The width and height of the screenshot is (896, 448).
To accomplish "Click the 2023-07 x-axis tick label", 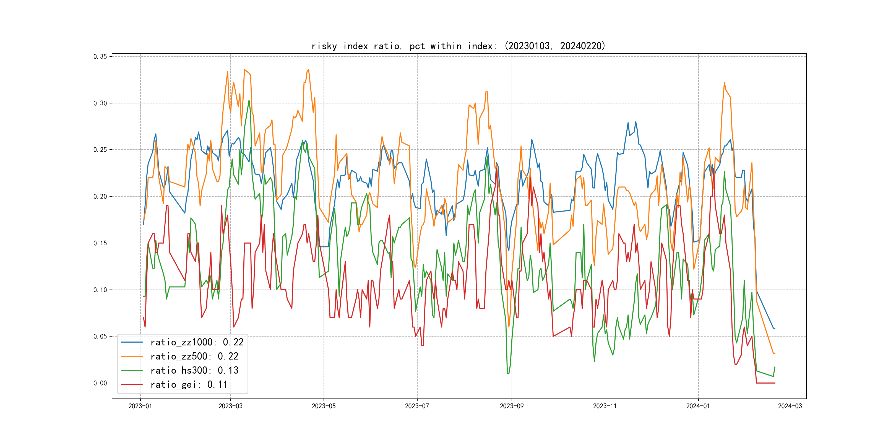I will (x=417, y=406).
